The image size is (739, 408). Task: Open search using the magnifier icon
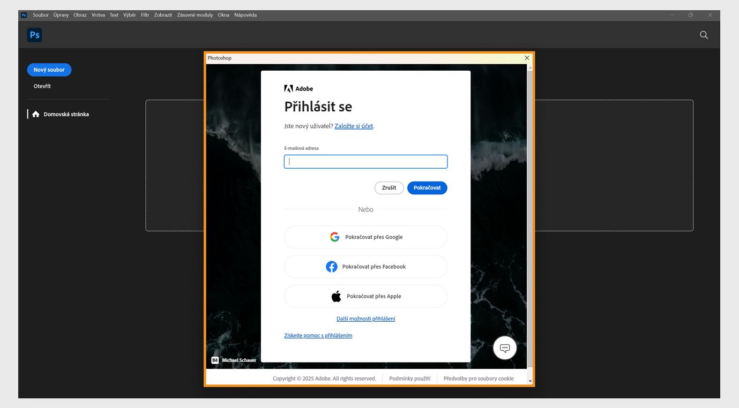[x=703, y=34]
